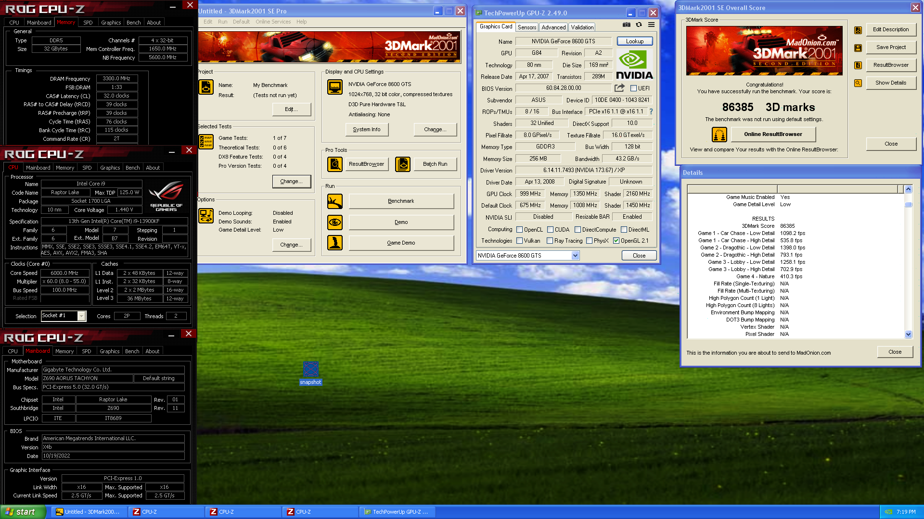The height and width of the screenshot is (519, 924).
Task: Switch to the Sensors tab in GPU-Z
Action: pos(527,27)
